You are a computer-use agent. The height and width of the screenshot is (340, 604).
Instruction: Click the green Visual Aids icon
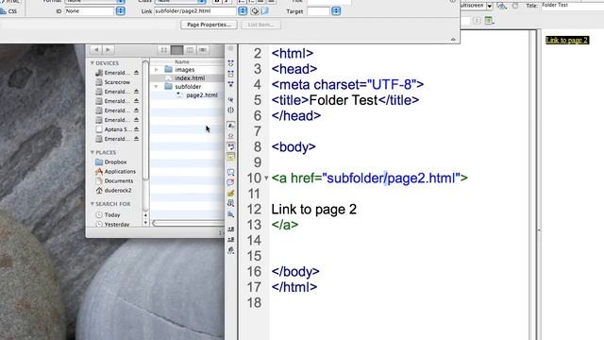(489, 21)
